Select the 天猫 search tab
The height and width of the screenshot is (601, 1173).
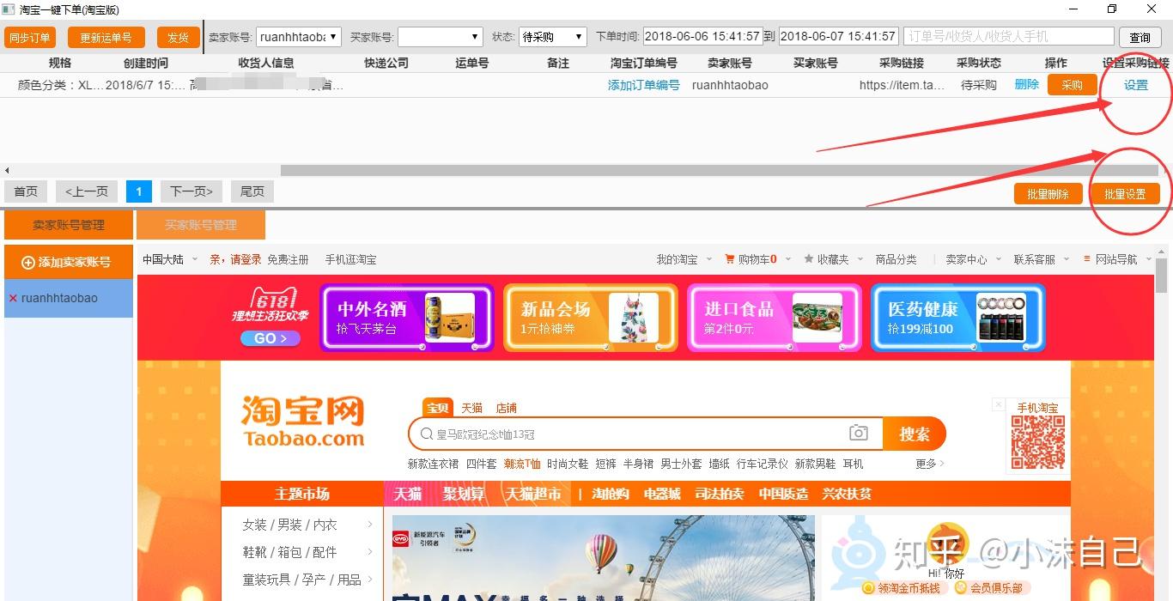(x=471, y=408)
